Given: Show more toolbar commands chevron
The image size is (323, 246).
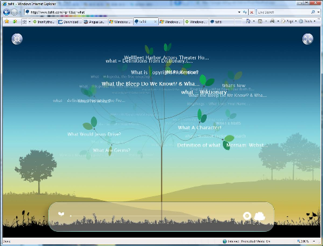Looking at the screenshot, I should click(319, 19).
